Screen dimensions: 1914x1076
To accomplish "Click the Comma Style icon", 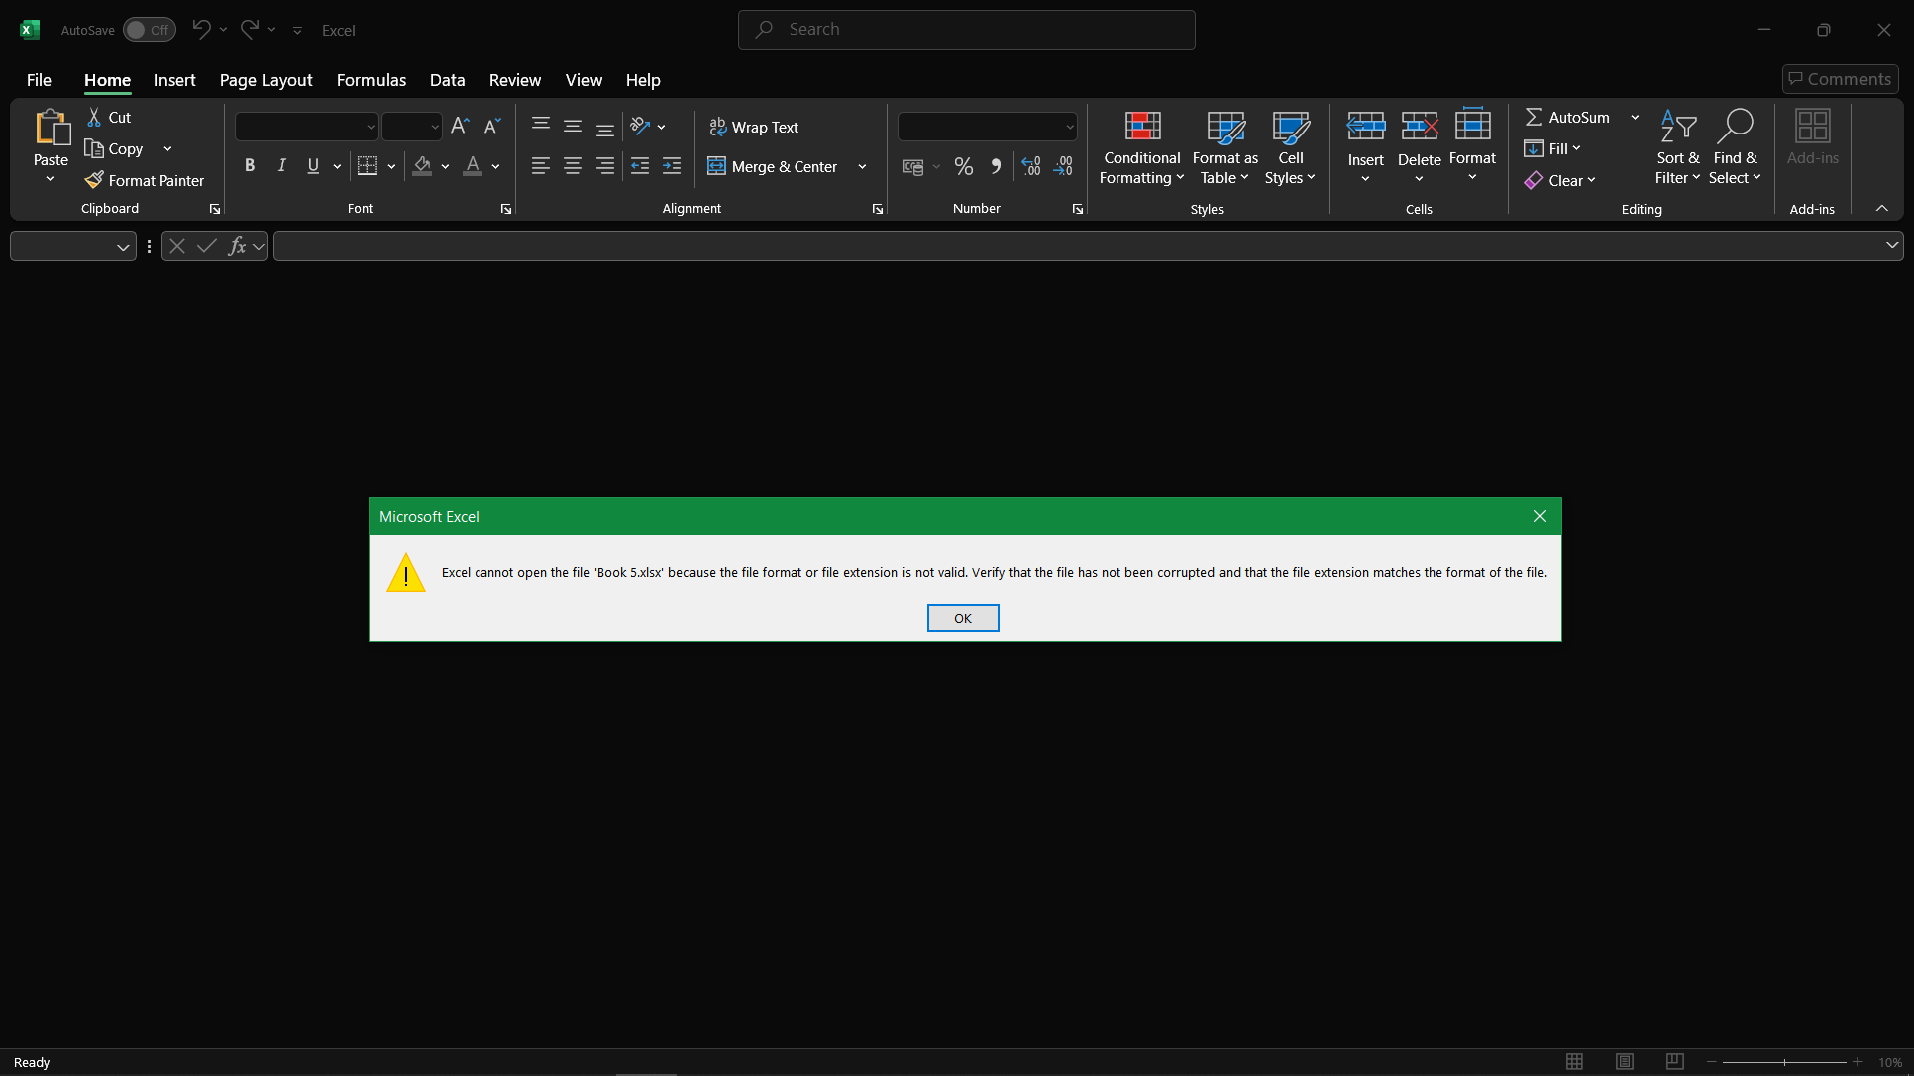I will pyautogui.click(x=996, y=166).
